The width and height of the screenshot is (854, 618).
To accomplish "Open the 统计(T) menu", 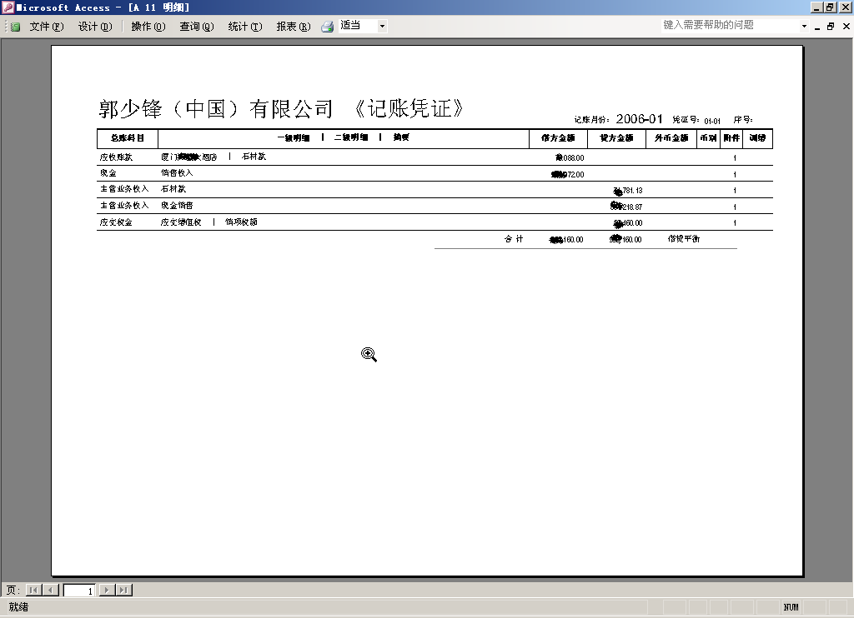I will [245, 27].
